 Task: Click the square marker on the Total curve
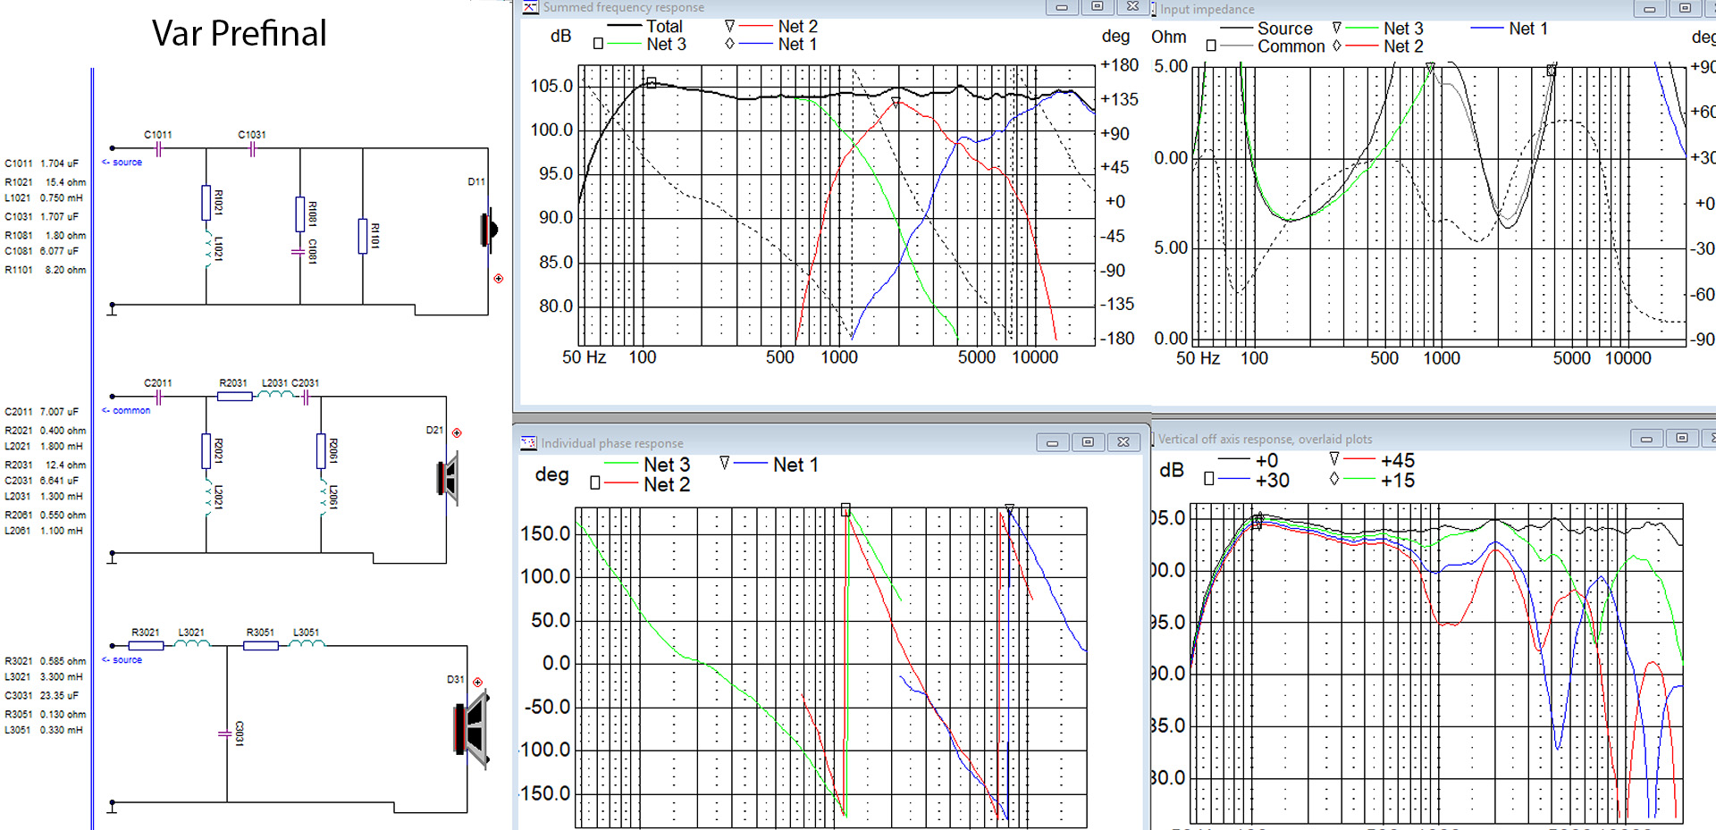tap(652, 83)
